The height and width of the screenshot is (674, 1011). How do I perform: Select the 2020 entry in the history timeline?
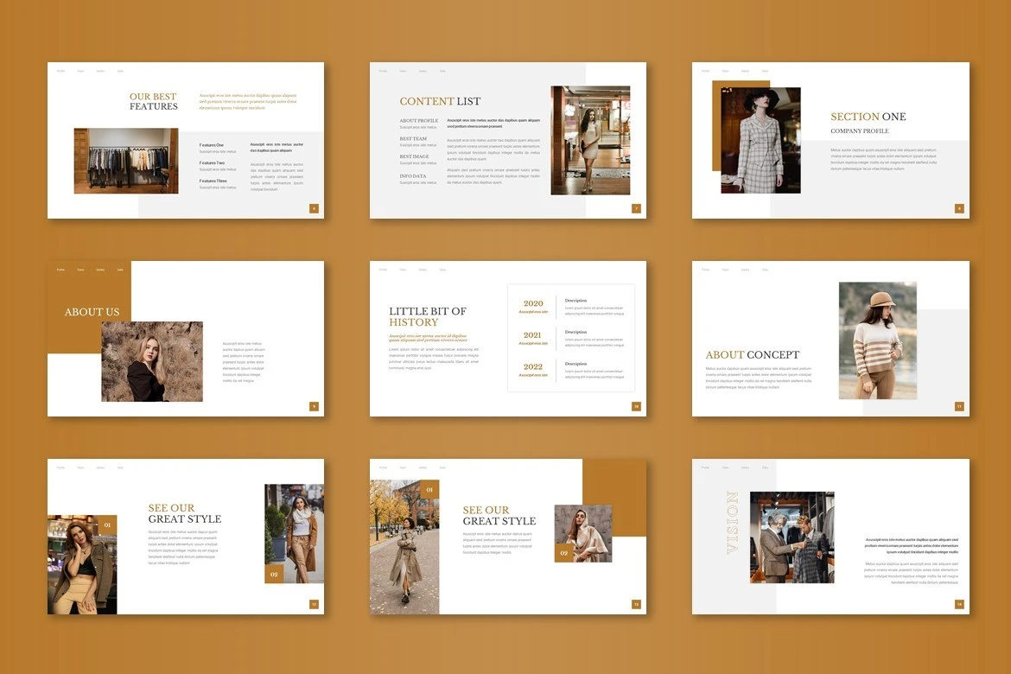(533, 304)
